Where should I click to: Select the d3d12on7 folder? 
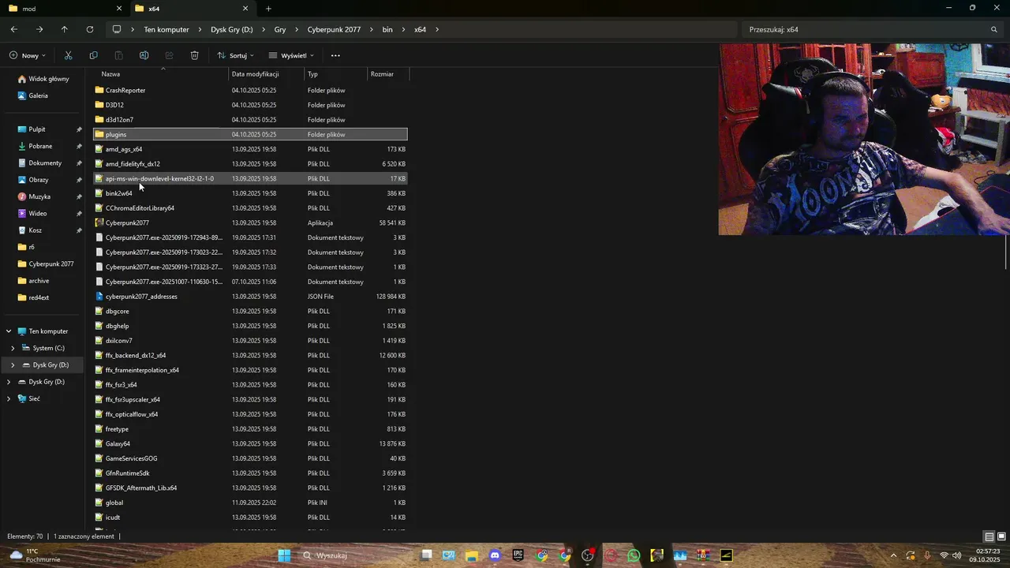(x=250, y=120)
